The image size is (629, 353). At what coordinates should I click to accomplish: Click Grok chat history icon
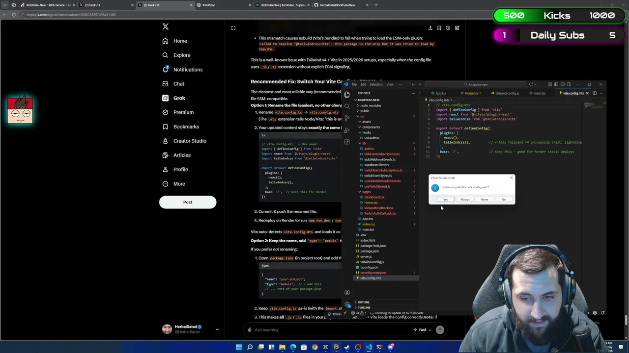(x=448, y=28)
